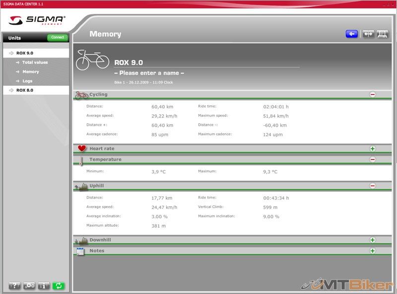This screenshot has width=397, height=294.
Task: Open settings via the gears icon
Action: pos(29,286)
